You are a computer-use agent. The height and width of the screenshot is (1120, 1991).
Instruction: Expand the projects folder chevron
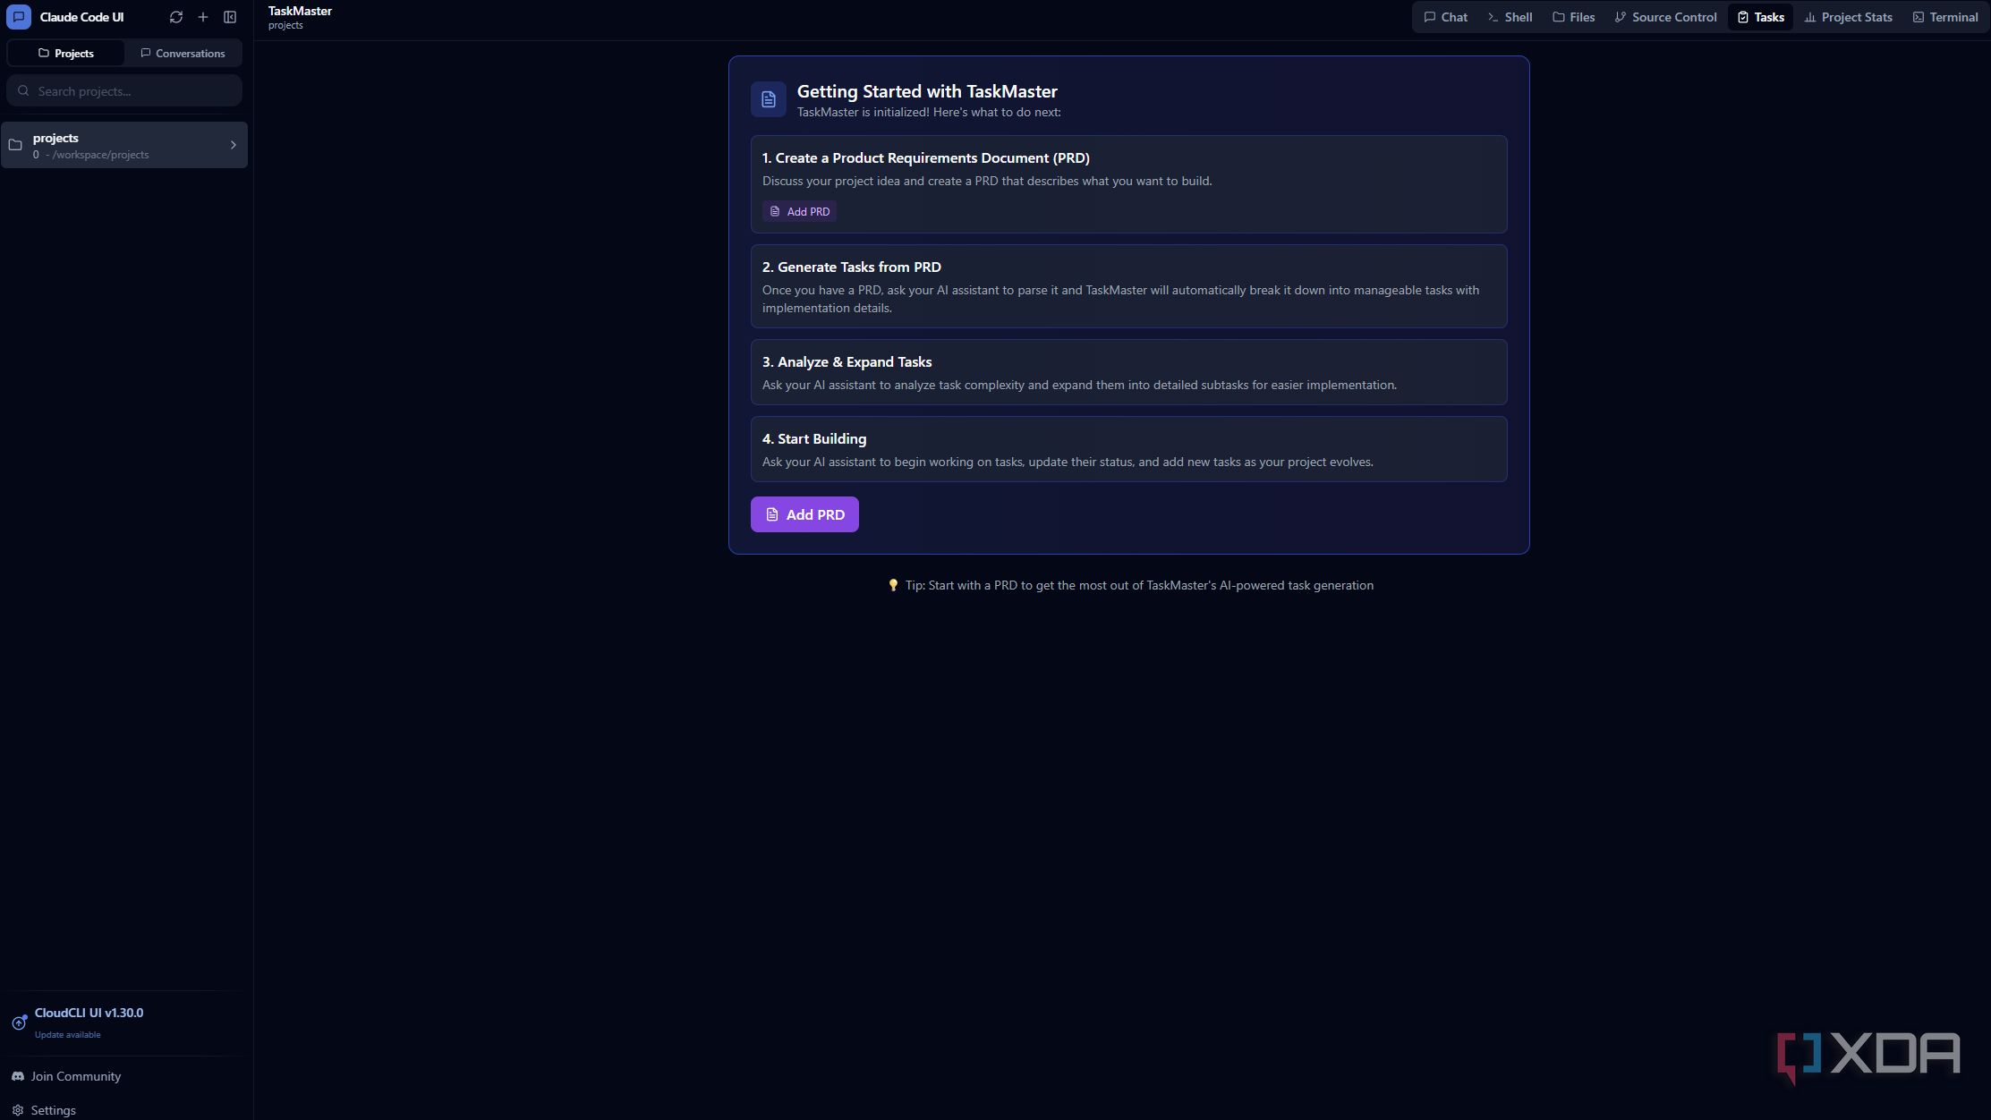(x=234, y=145)
